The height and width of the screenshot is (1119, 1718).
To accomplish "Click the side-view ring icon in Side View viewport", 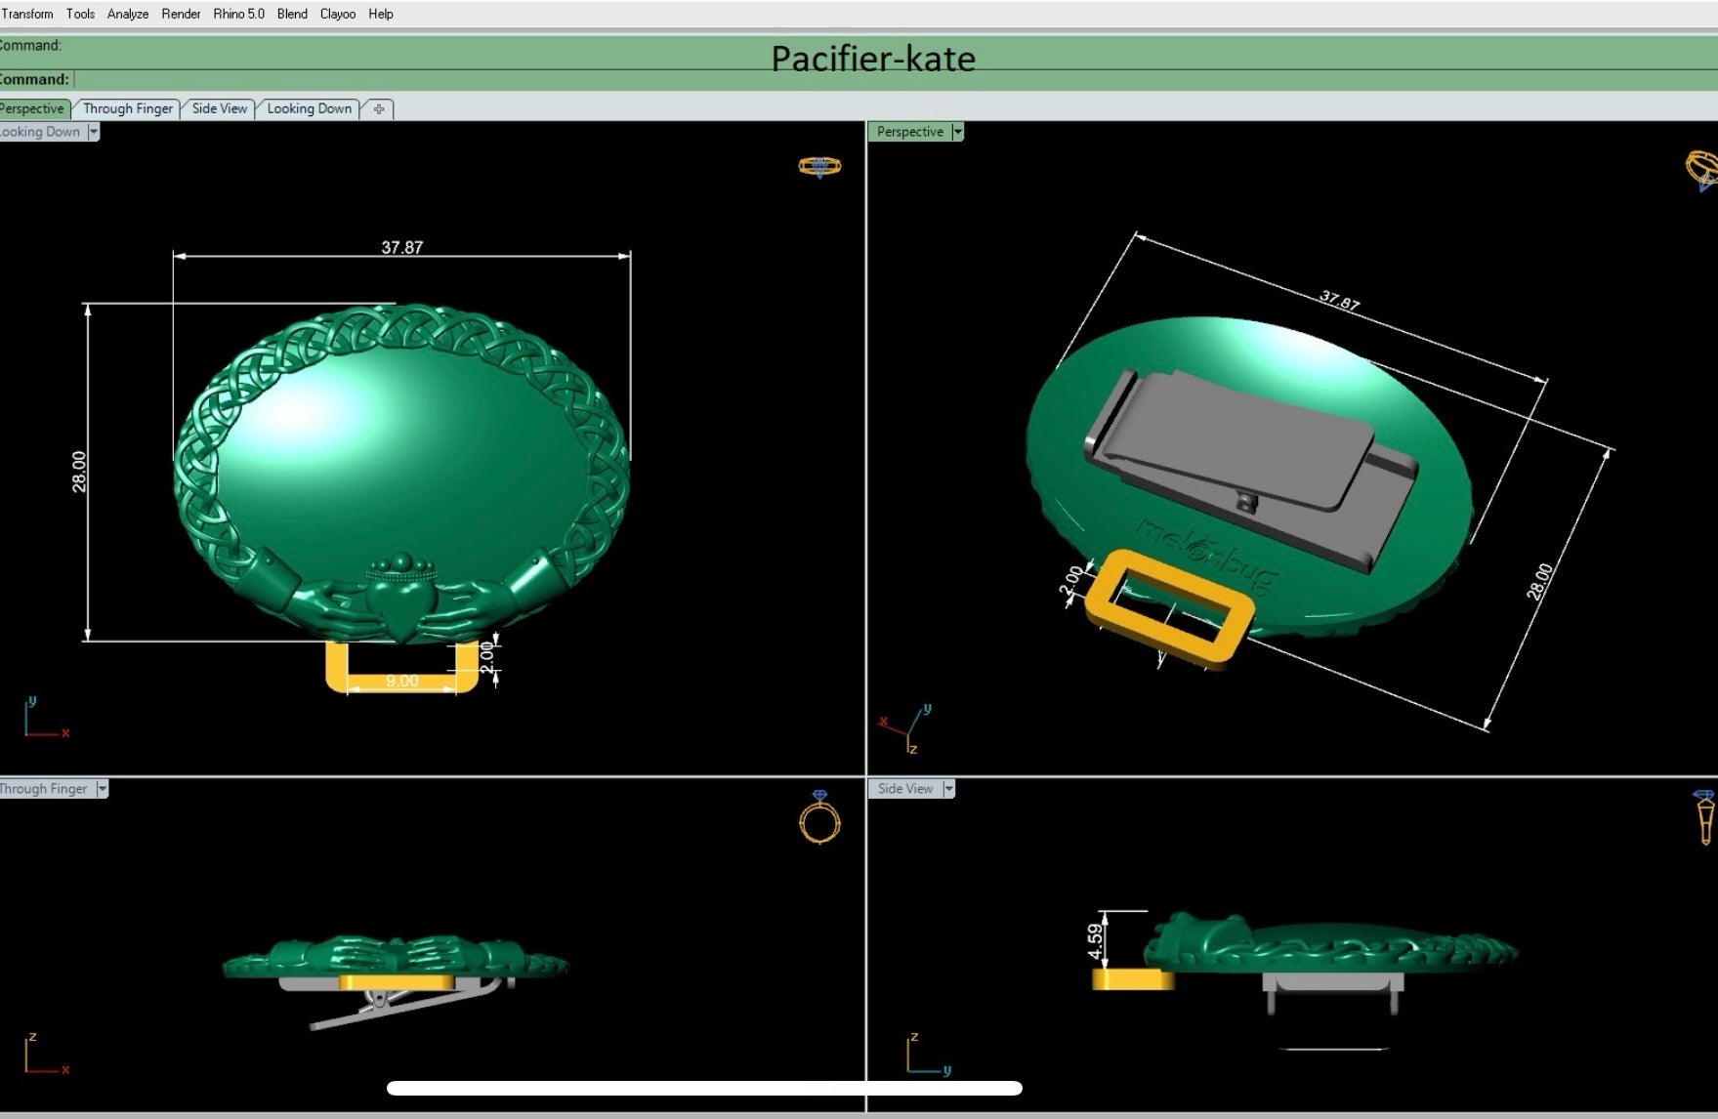I will coord(1704,817).
